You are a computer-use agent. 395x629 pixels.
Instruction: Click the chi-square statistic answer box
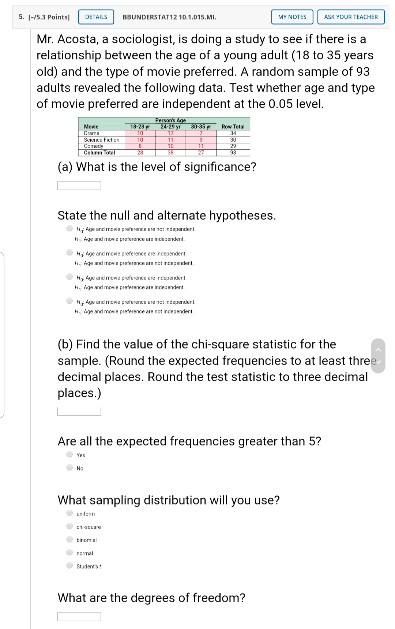[79, 412]
